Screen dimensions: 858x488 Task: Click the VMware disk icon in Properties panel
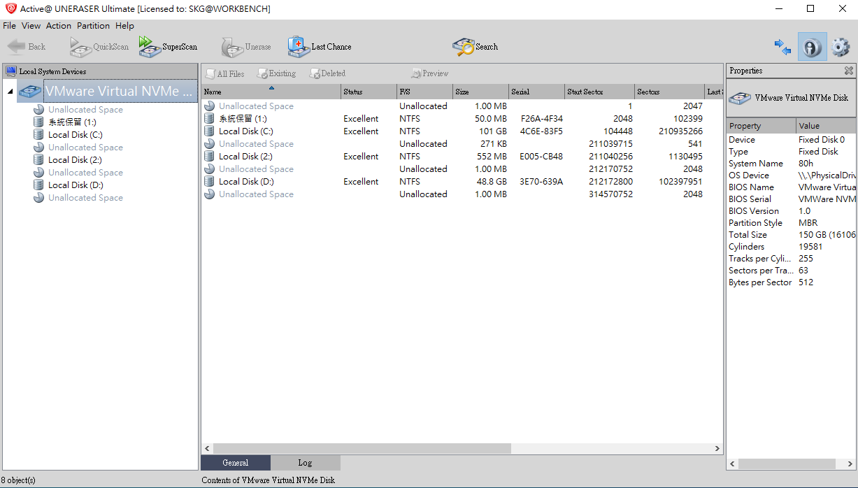pyautogui.click(x=740, y=98)
